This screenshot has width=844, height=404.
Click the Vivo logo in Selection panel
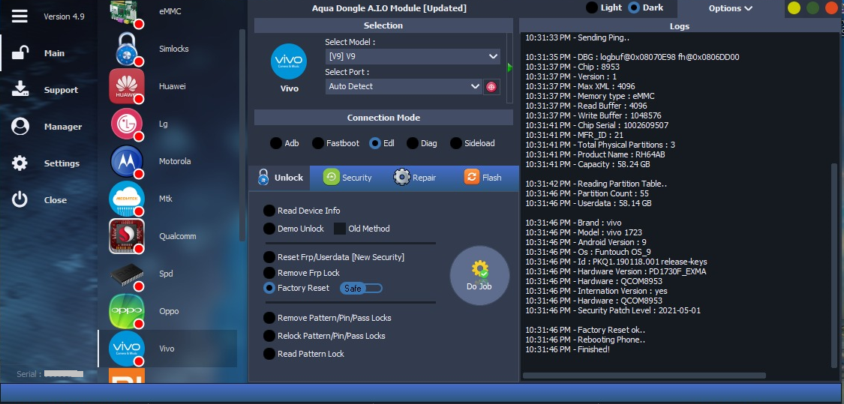289,61
